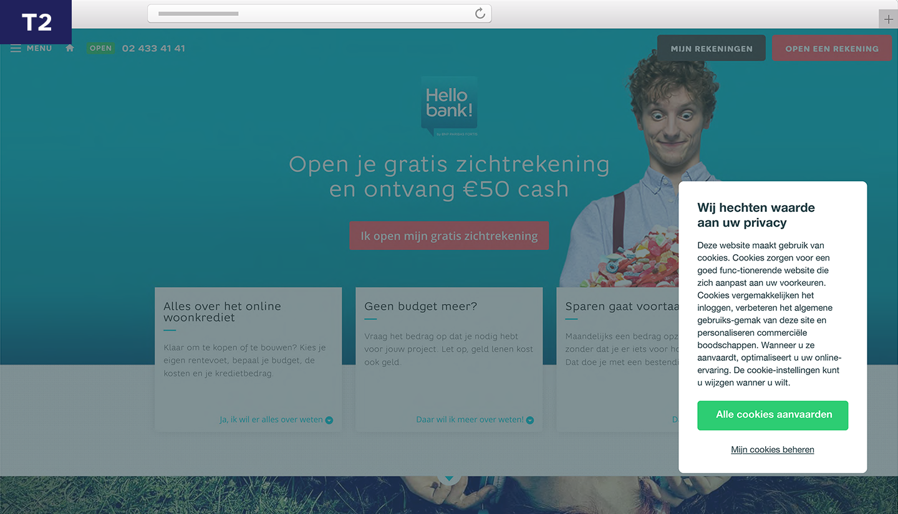Click the down arrow at page bottom center

pyautogui.click(x=449, y=478)
